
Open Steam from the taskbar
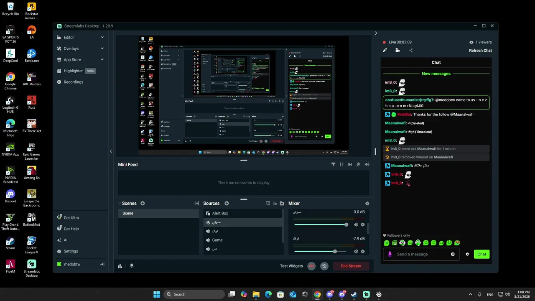(x=354, y=294)
